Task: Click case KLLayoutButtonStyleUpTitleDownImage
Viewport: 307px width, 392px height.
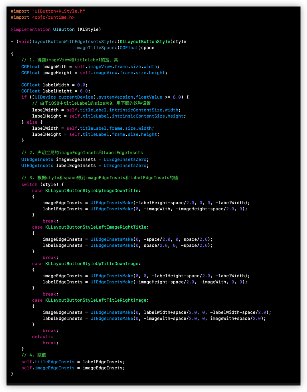Action: click(86, 264)
